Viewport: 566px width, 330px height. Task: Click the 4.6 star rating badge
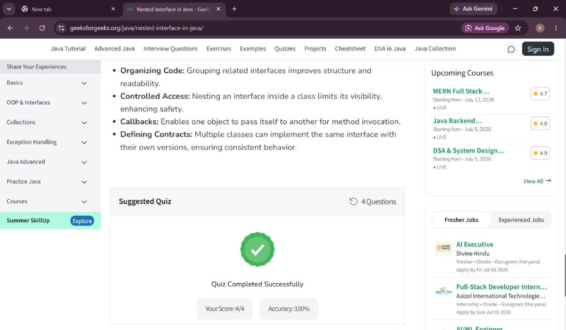tap(540, 123)
